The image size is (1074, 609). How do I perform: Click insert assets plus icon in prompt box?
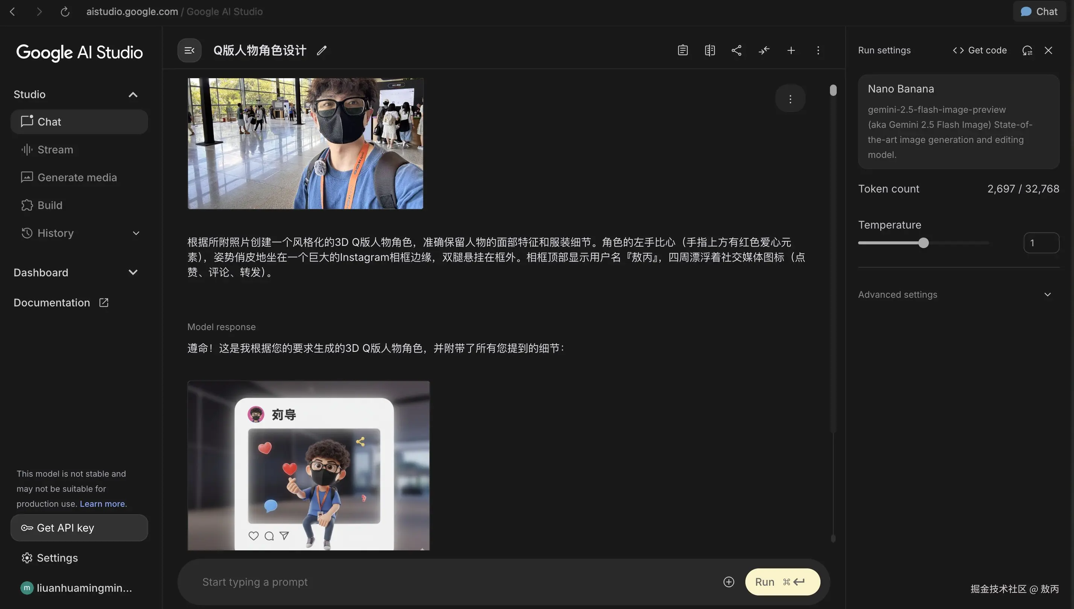click(x=728, y=582)
